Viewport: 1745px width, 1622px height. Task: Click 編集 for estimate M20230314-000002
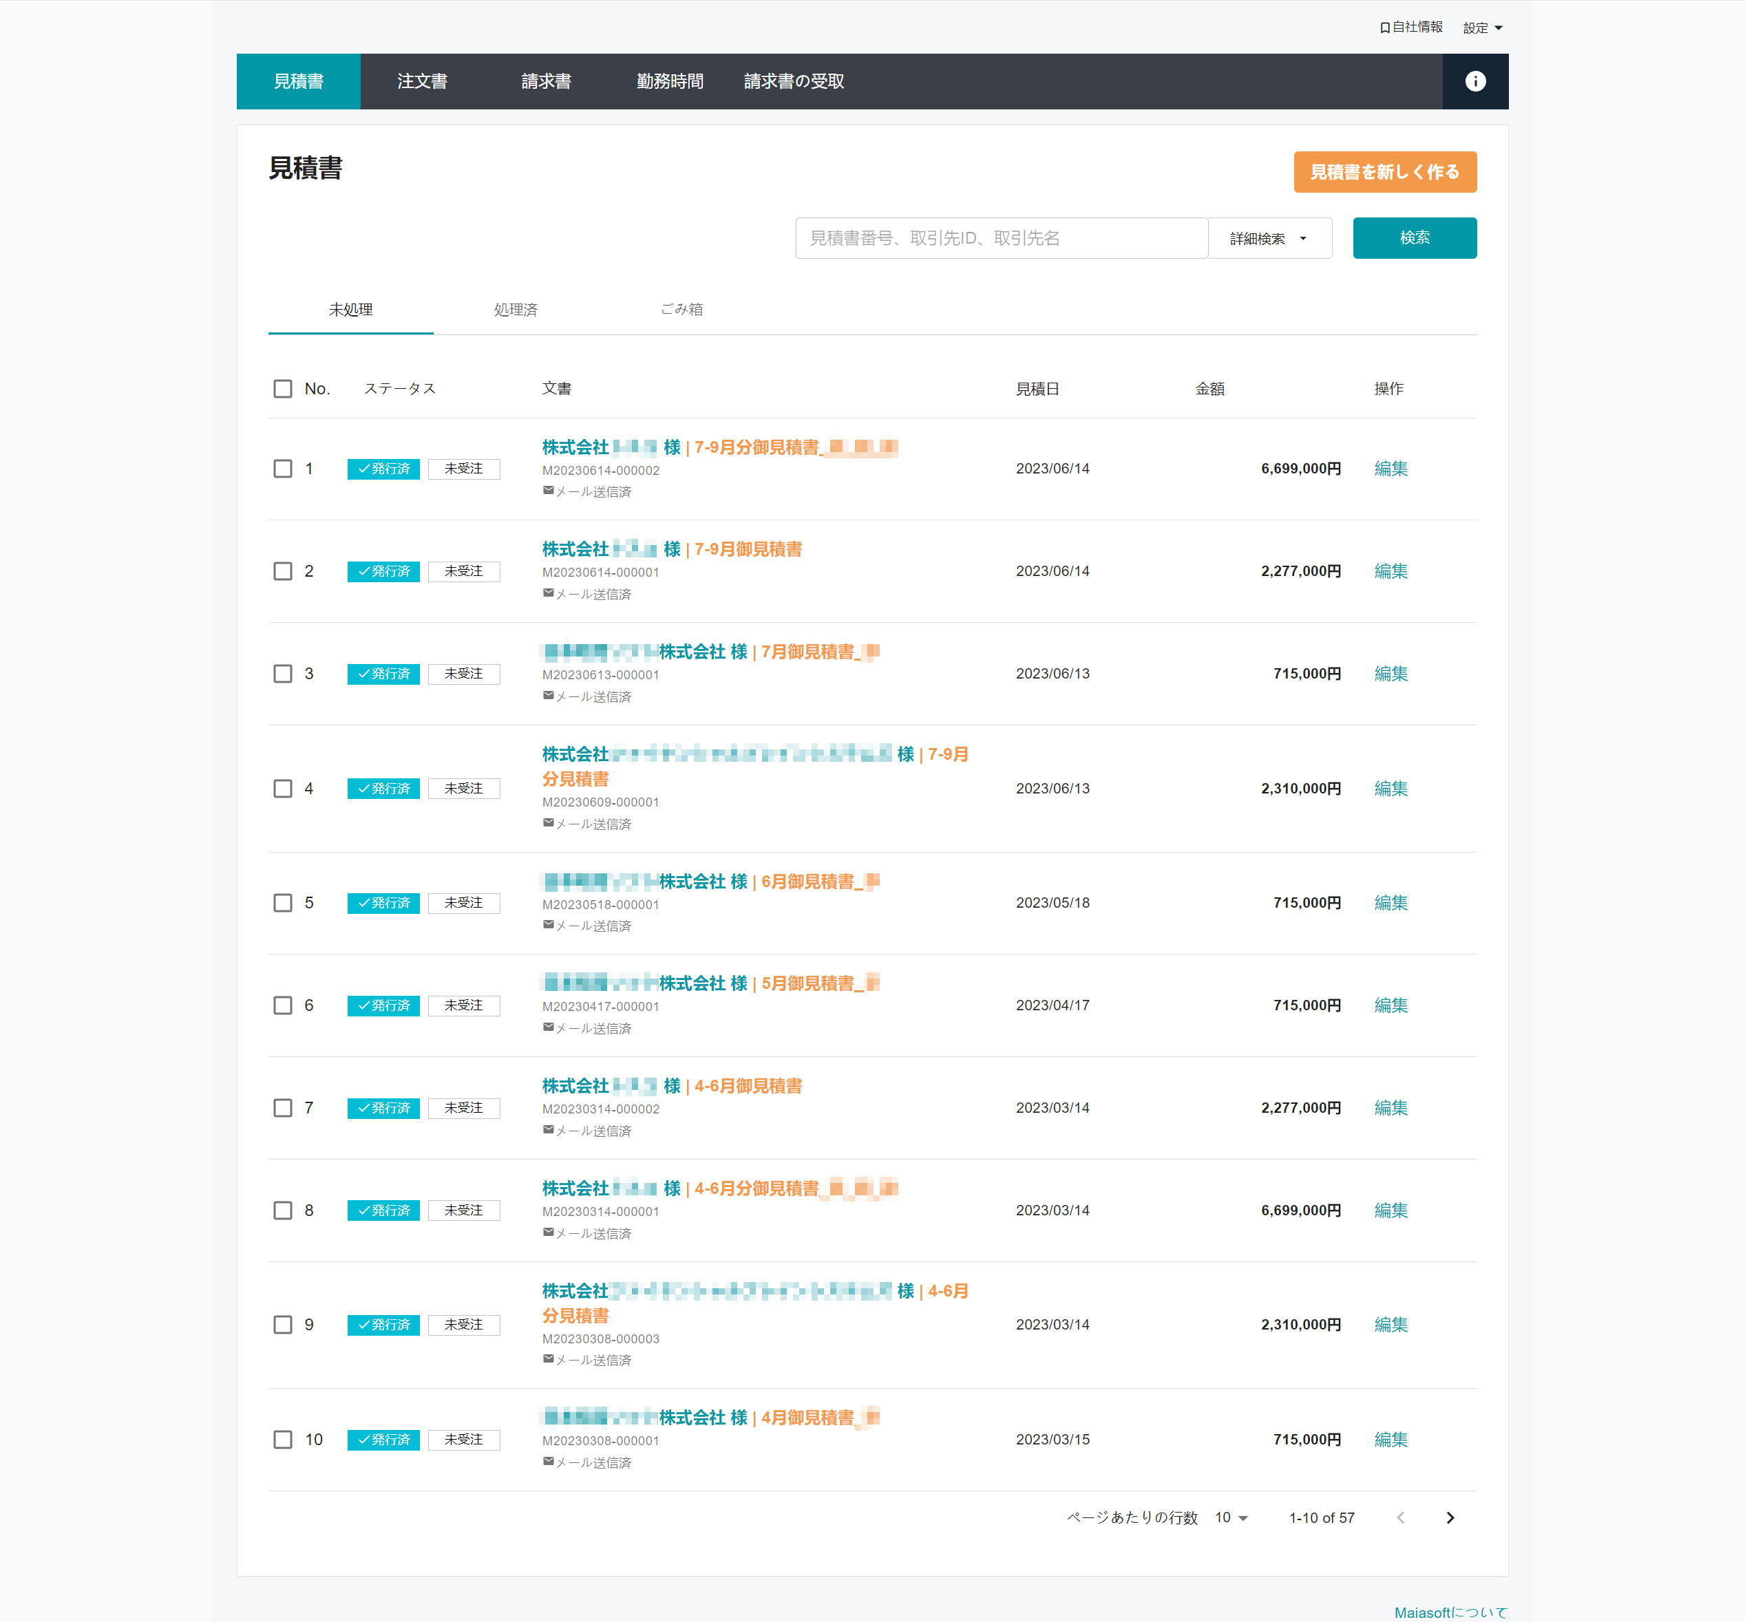(1390, 1109)
